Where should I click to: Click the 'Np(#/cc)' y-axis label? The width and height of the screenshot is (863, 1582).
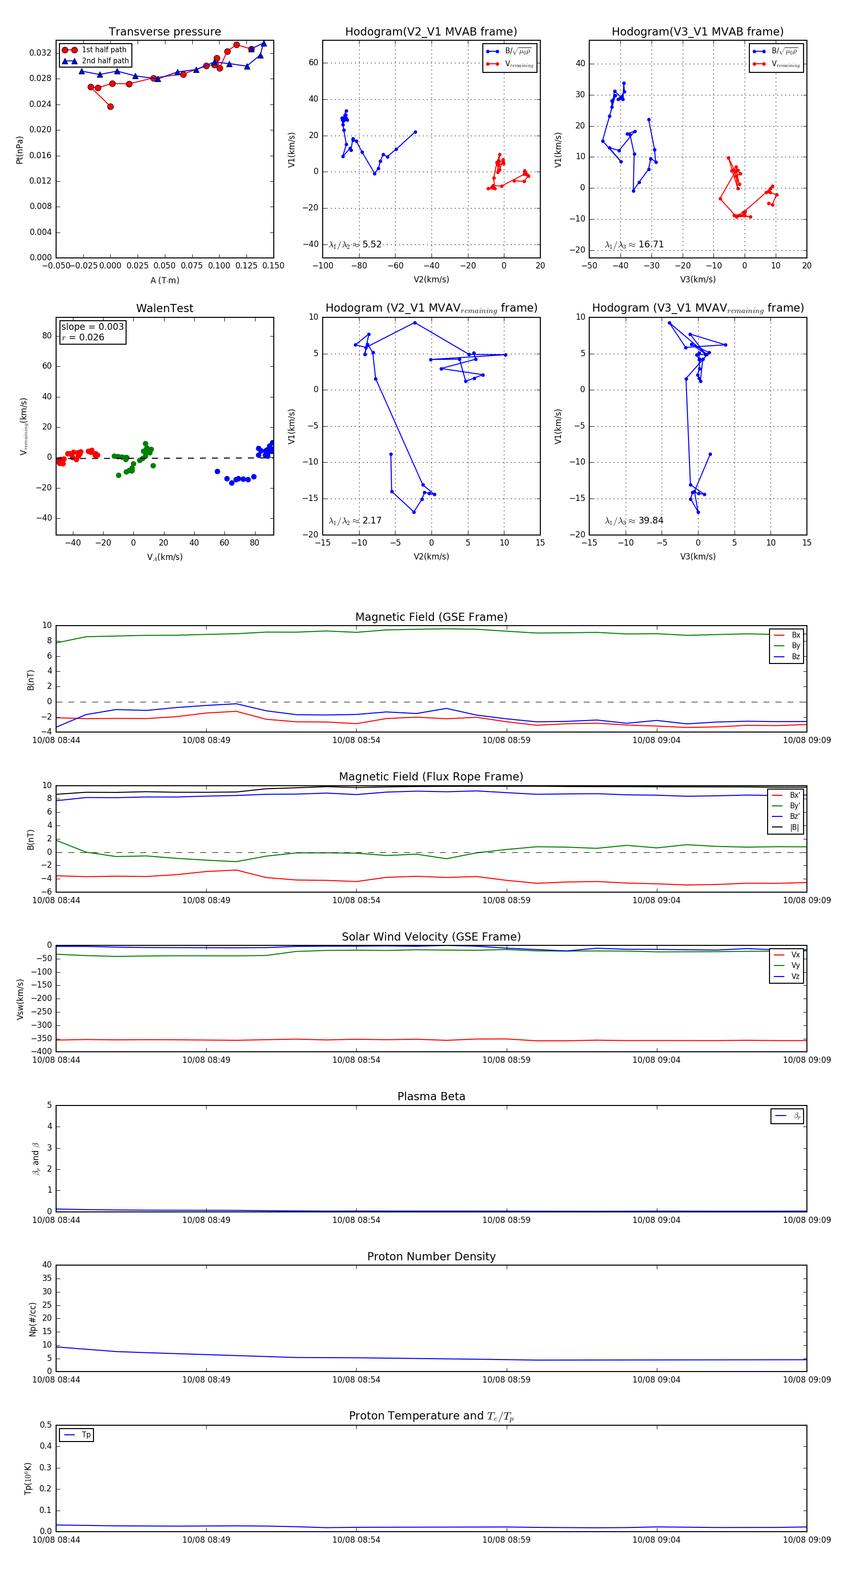pyautogui.click(x=33, y=1318)
